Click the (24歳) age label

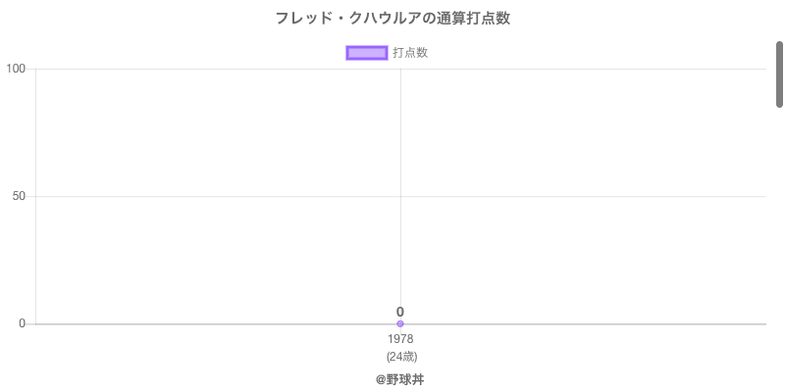pyautogui.click(x=401, y=356)
